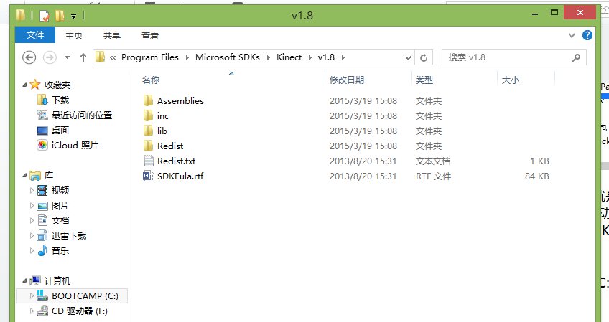Expand the 视频 library node
The height and width of the screenshot is (322, 609).
click(x=32, y=191)
